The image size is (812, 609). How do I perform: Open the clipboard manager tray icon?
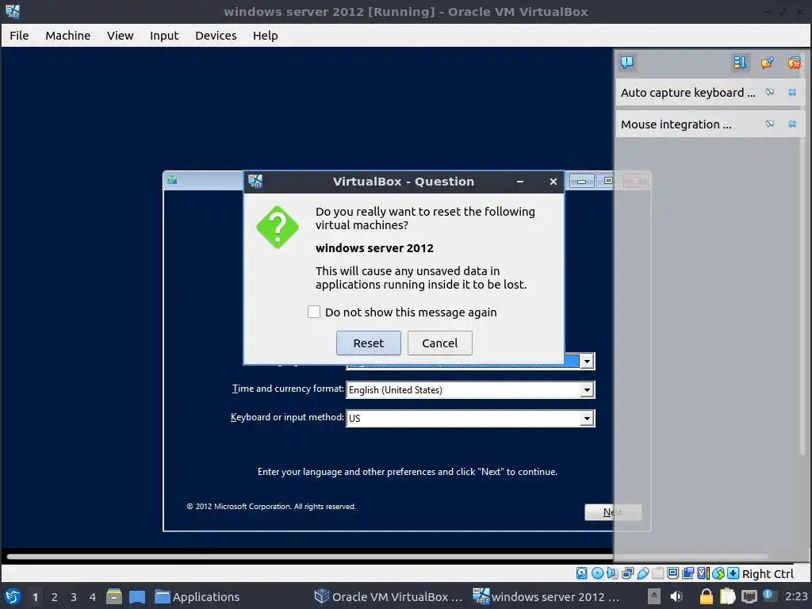728,596
